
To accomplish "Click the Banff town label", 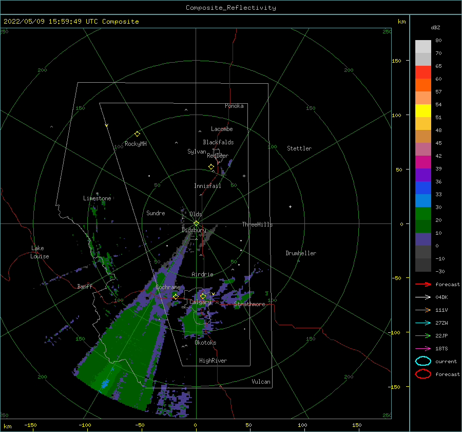I will [85, 286].
